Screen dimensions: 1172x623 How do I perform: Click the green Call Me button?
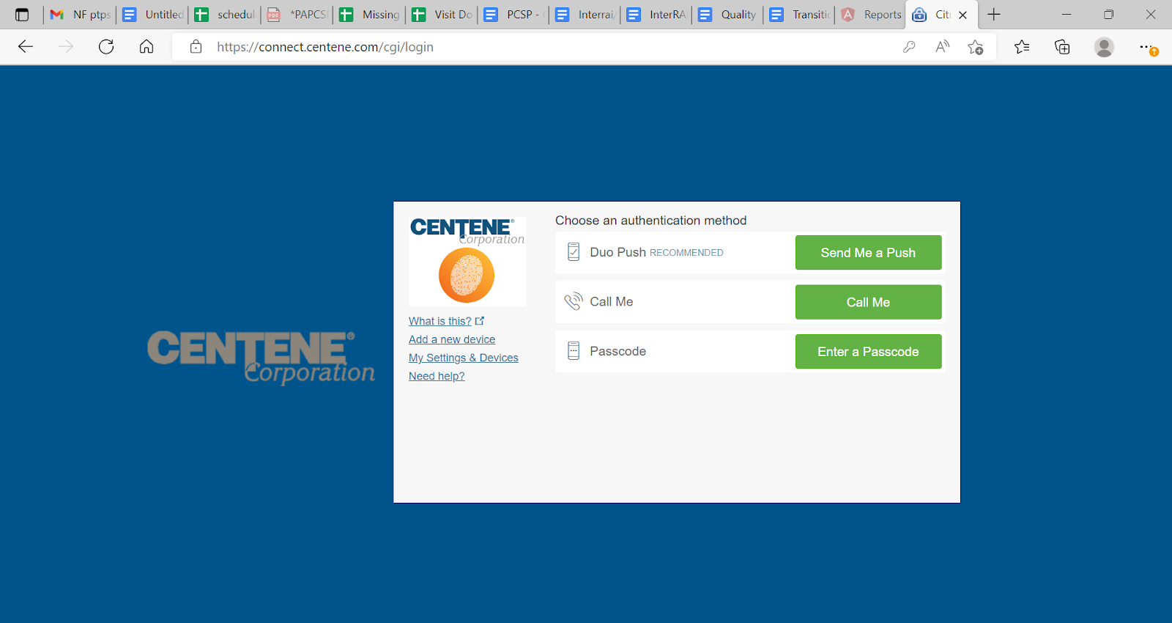[x=868, y=302]
